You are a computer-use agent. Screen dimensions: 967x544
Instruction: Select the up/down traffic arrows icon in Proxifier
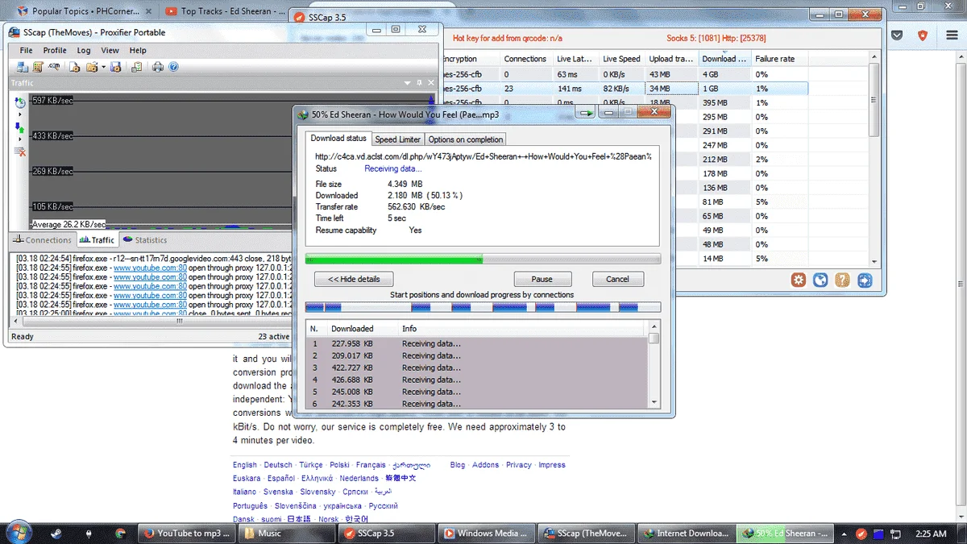coord(20,127)
